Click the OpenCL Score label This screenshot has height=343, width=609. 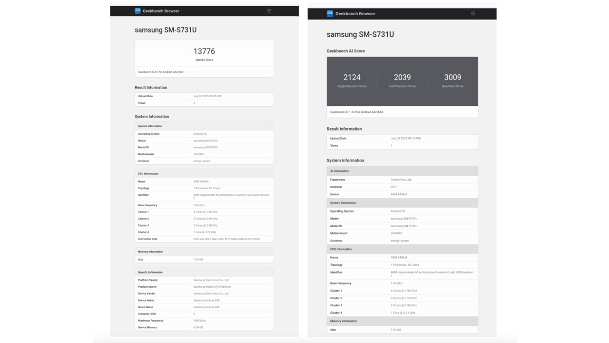pos(204,60)
